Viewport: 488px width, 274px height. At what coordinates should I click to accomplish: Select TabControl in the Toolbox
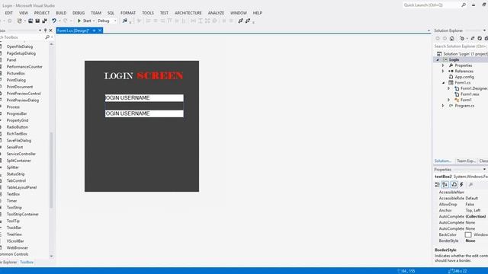16,180
